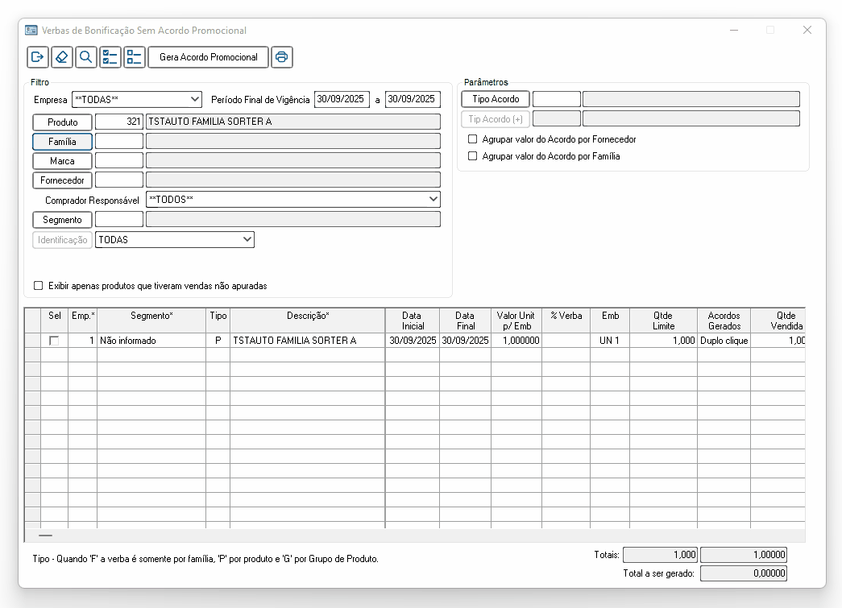Click the row selector of first grid row
Image resolution: width=842 pixels, height=608 pixels.
33,341
